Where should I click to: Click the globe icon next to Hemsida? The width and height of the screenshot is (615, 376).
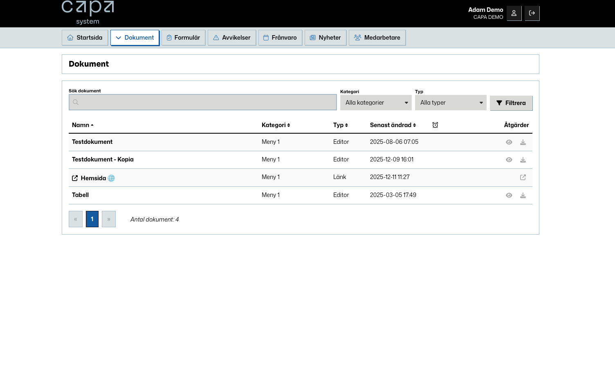tap(111, 178)
